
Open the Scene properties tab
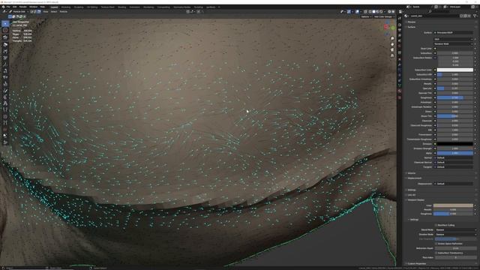tap(400, 40)
